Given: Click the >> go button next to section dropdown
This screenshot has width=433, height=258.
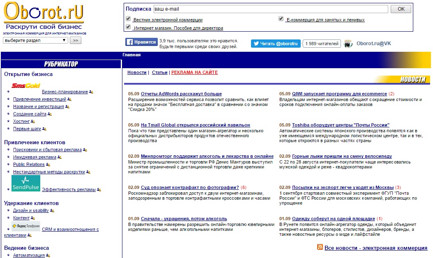Looking at the screenshot, I should click(x=76, y=40).
